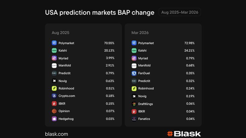Viewport: 246px width, 138px height.
Task: Click the IBKR red icon in Aug 2025
Action: point(54,104)
